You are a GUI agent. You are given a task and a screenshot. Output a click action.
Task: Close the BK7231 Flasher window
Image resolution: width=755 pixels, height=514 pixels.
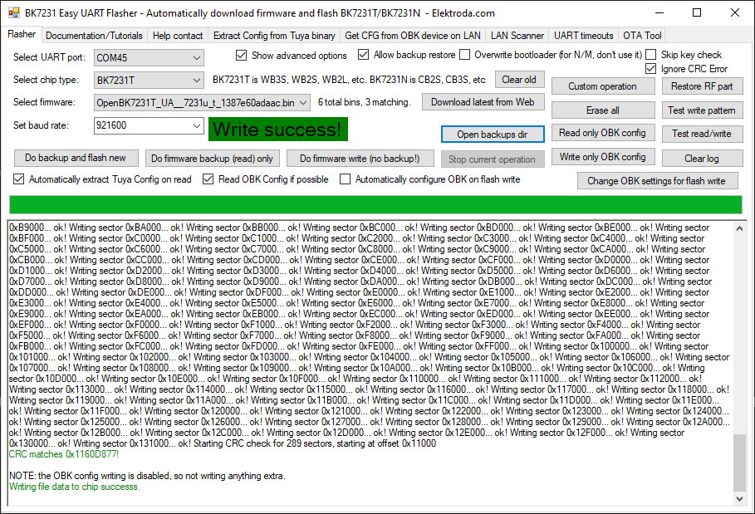[735, 13]
